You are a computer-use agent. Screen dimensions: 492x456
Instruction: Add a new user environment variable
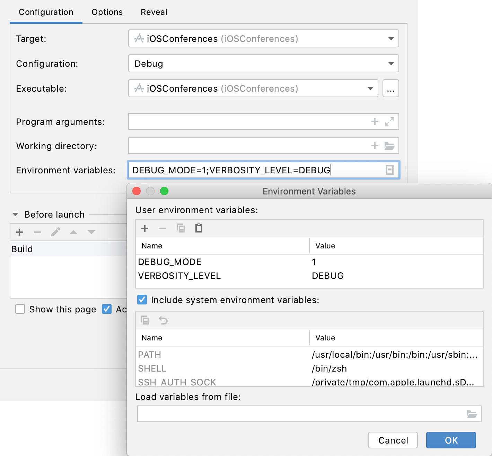(x=145, y=228)
